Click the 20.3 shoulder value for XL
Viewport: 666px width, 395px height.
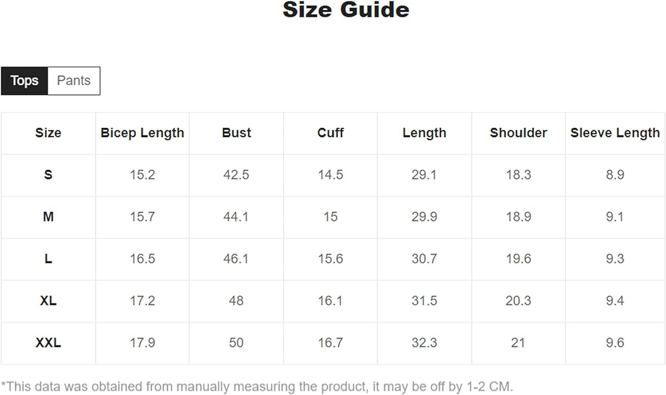518,301
